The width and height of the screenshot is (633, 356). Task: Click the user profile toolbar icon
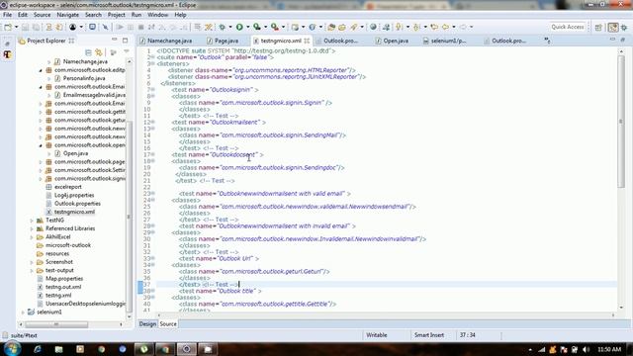click(72, 27)
